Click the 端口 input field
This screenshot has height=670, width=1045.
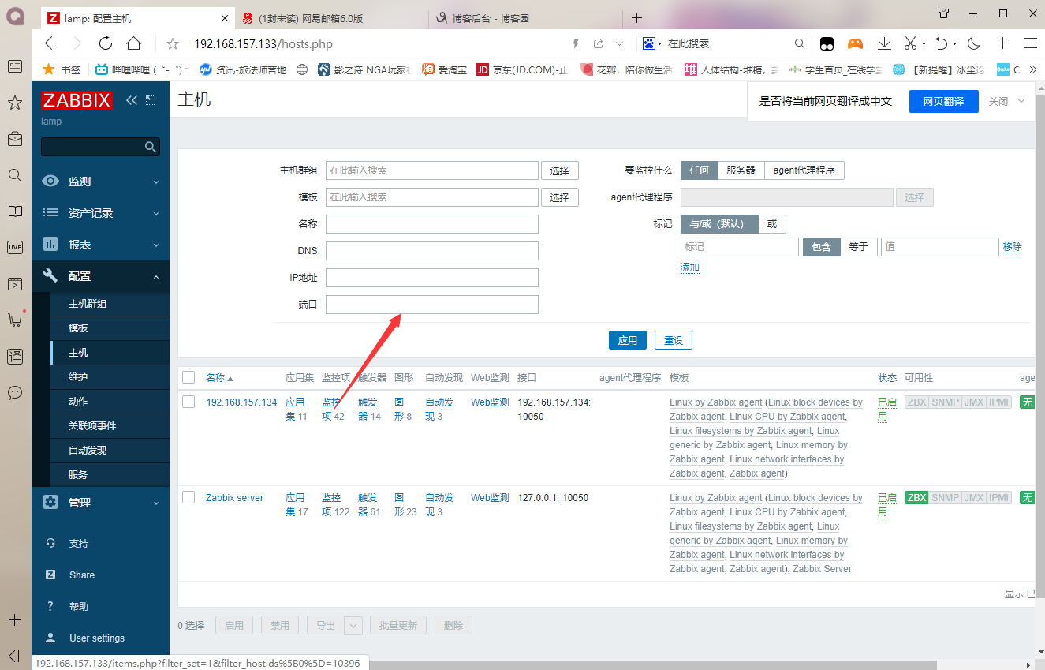tap(432, 305)
